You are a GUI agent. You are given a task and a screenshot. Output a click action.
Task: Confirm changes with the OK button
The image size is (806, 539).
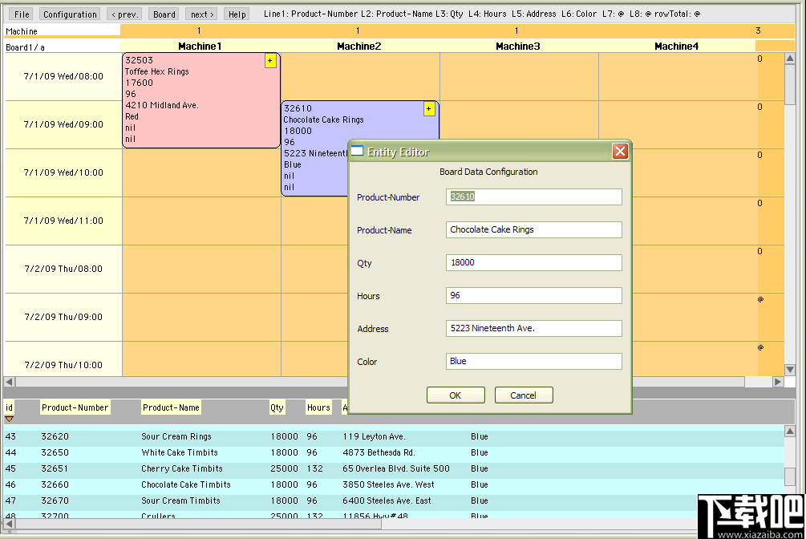tap(456, 395)
